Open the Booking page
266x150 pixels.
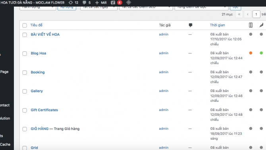38,72
